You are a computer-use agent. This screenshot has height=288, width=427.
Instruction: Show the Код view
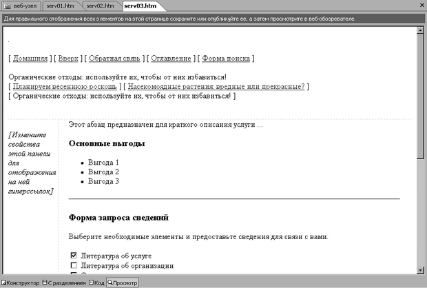pyautogui.click(x=96, y=282)
